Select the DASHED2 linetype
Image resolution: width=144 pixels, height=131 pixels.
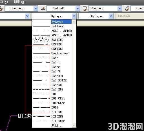coord(52,89)
